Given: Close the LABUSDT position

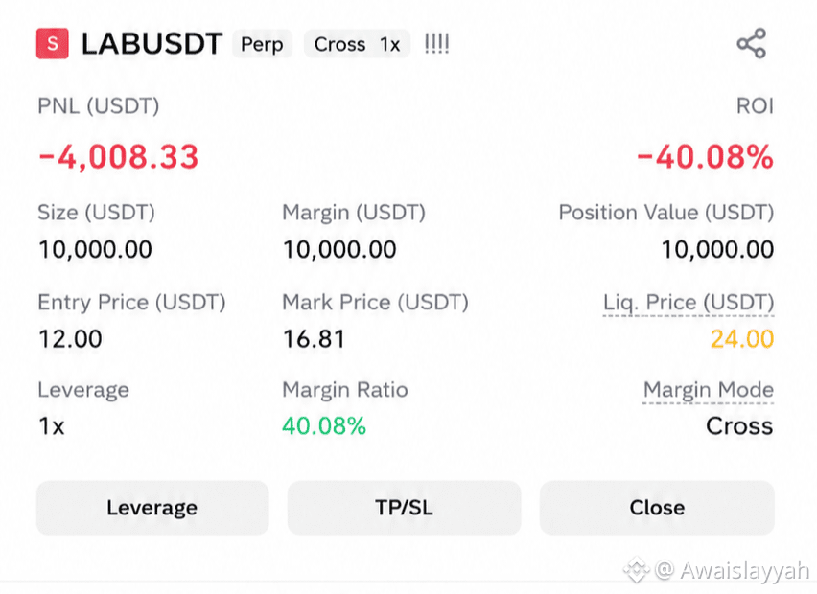Looking at the screenshot, I should coord(657,508).
